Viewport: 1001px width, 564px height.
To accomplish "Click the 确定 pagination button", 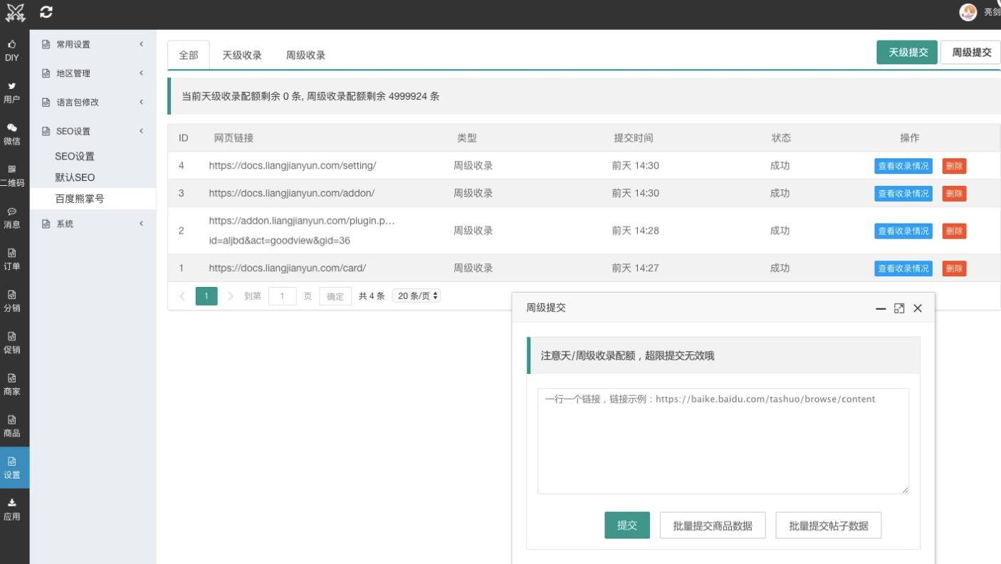I will (x=335, y=296).
